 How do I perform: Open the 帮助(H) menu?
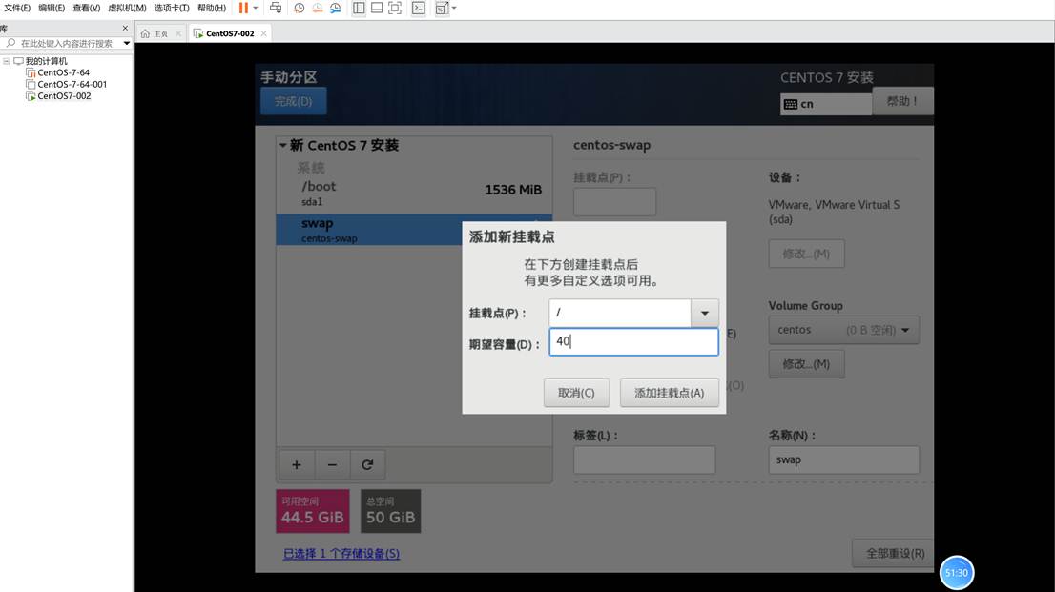point(211,8)
